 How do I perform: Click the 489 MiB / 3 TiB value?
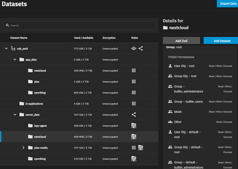[83, 137]
